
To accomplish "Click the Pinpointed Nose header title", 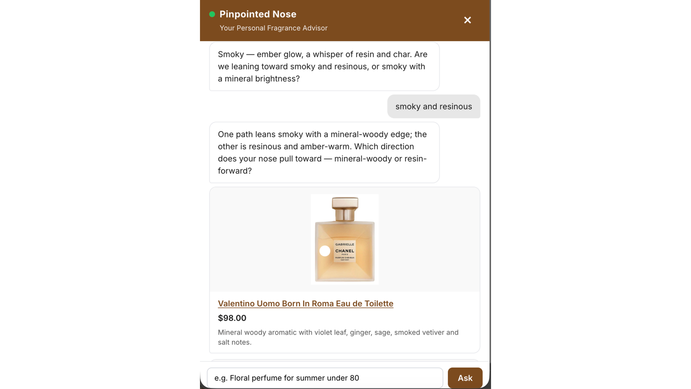I will (258, 14).
